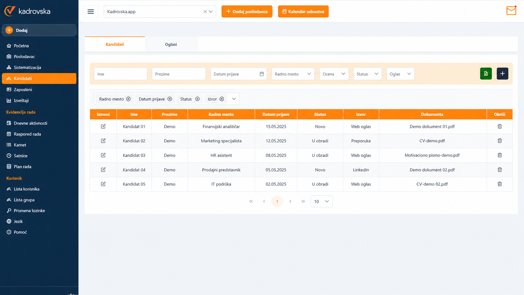The width and height of the screenshot is (524, 295).
Task: Jump to the last page of results
Action: (303, 201)
